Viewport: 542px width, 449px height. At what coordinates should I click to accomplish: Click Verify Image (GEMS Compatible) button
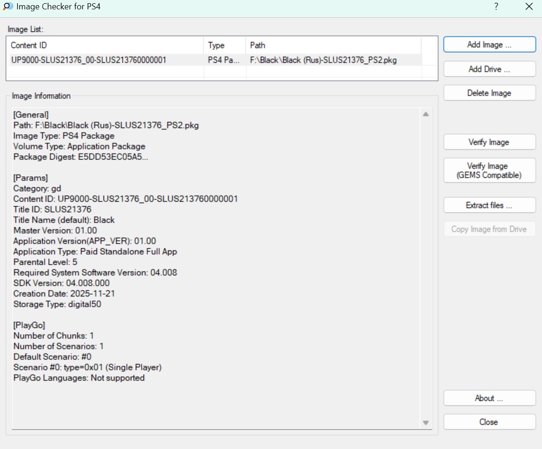click(489, 171)
